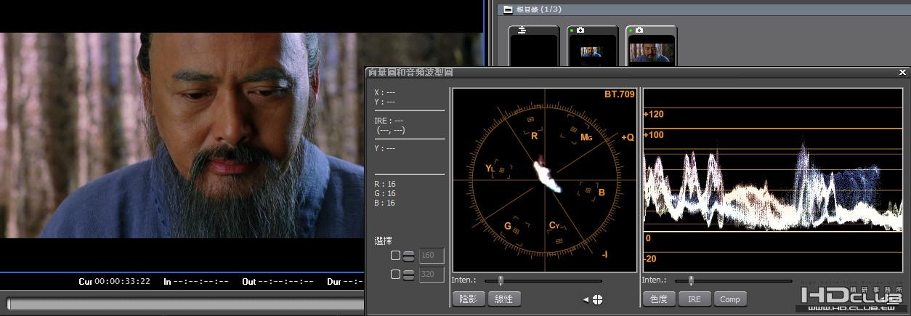Click the 線性 button under the vectorscope
This screenshot has height=316, width=911.
click(x=504, y=299)
